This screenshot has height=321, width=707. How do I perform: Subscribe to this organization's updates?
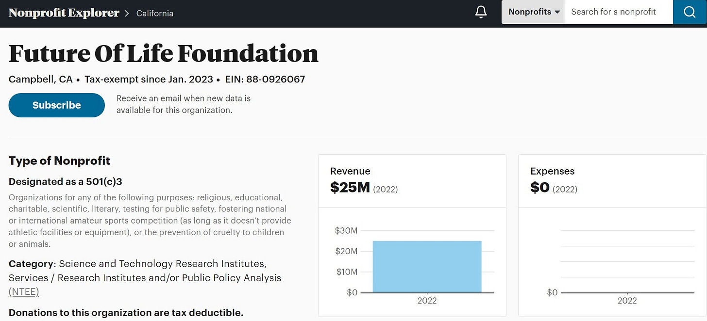(57, 105)
